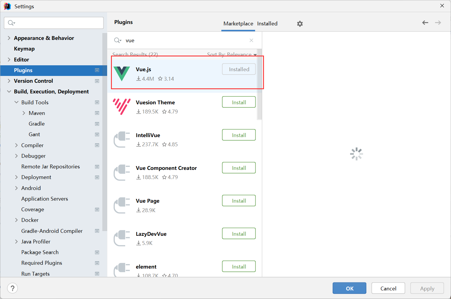Select the Vue.js plugin name
The width and height of the screenshot is (451, 299).
(x=144, y=69)
